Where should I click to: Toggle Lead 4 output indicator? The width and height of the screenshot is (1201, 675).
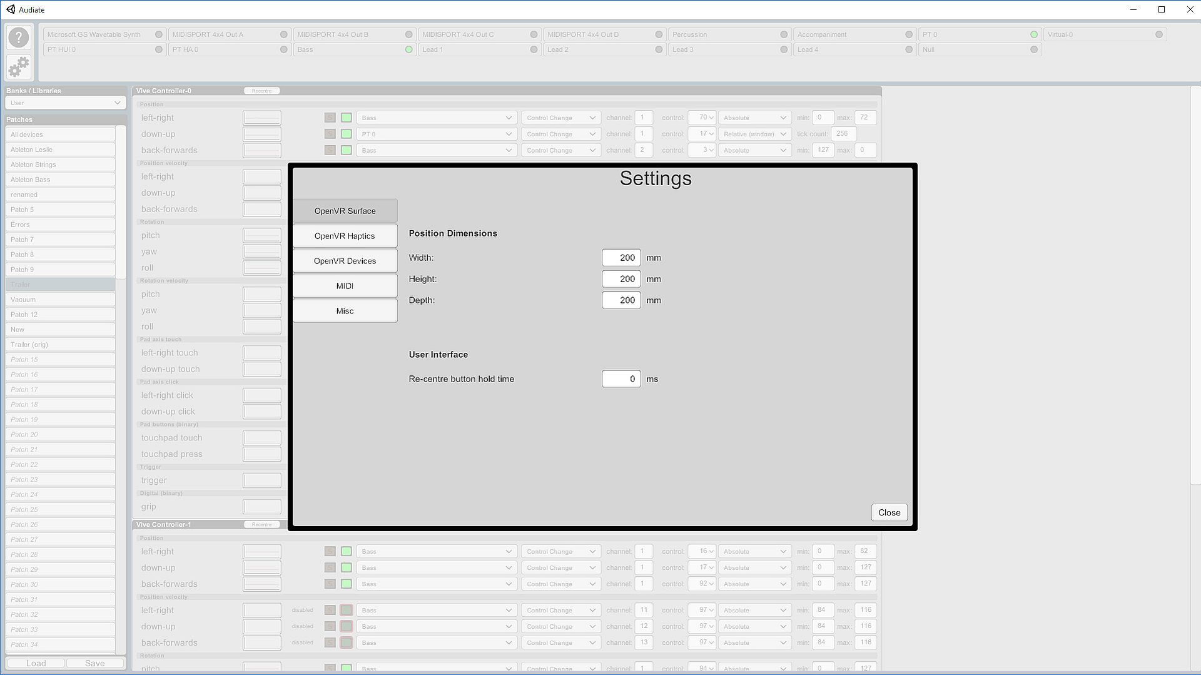tap(910, 49)
